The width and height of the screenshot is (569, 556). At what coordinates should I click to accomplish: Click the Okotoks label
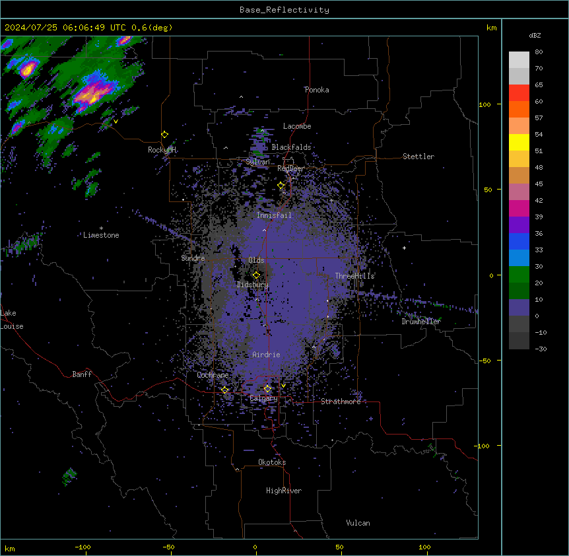pos(272,462)
